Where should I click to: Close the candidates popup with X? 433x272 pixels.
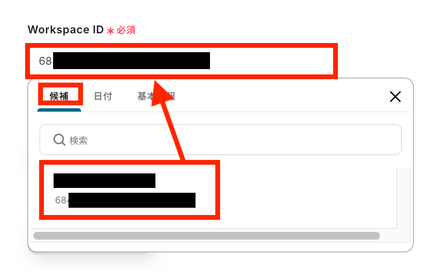395,97
